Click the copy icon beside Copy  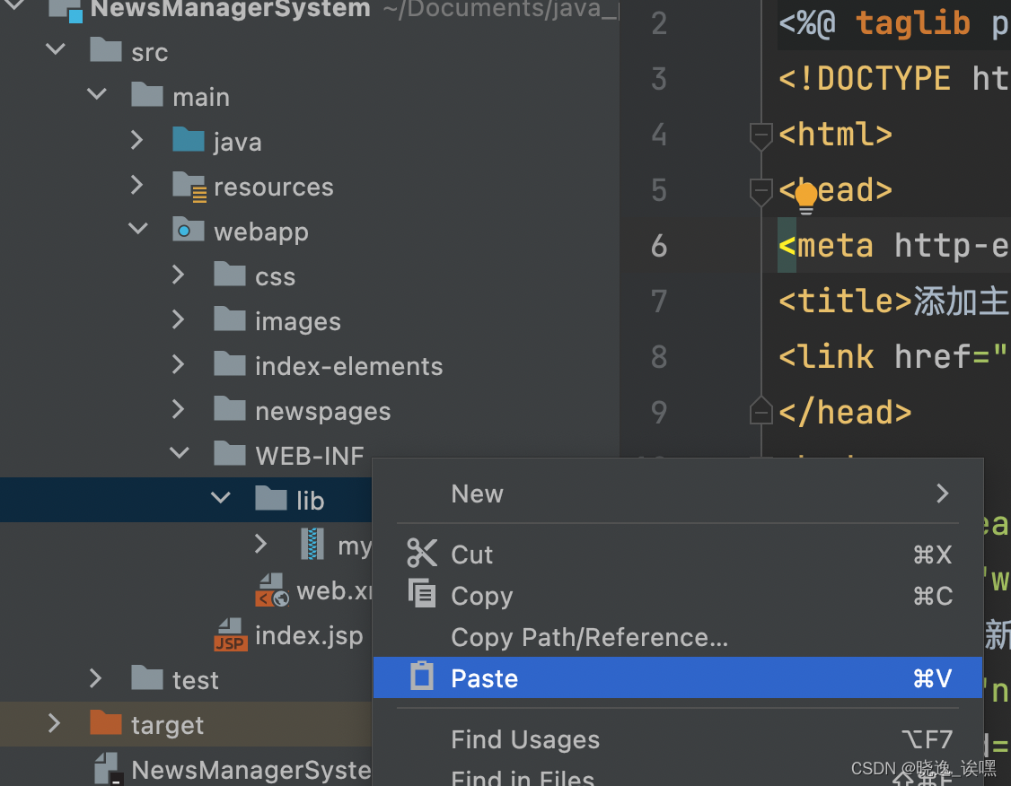422,593
